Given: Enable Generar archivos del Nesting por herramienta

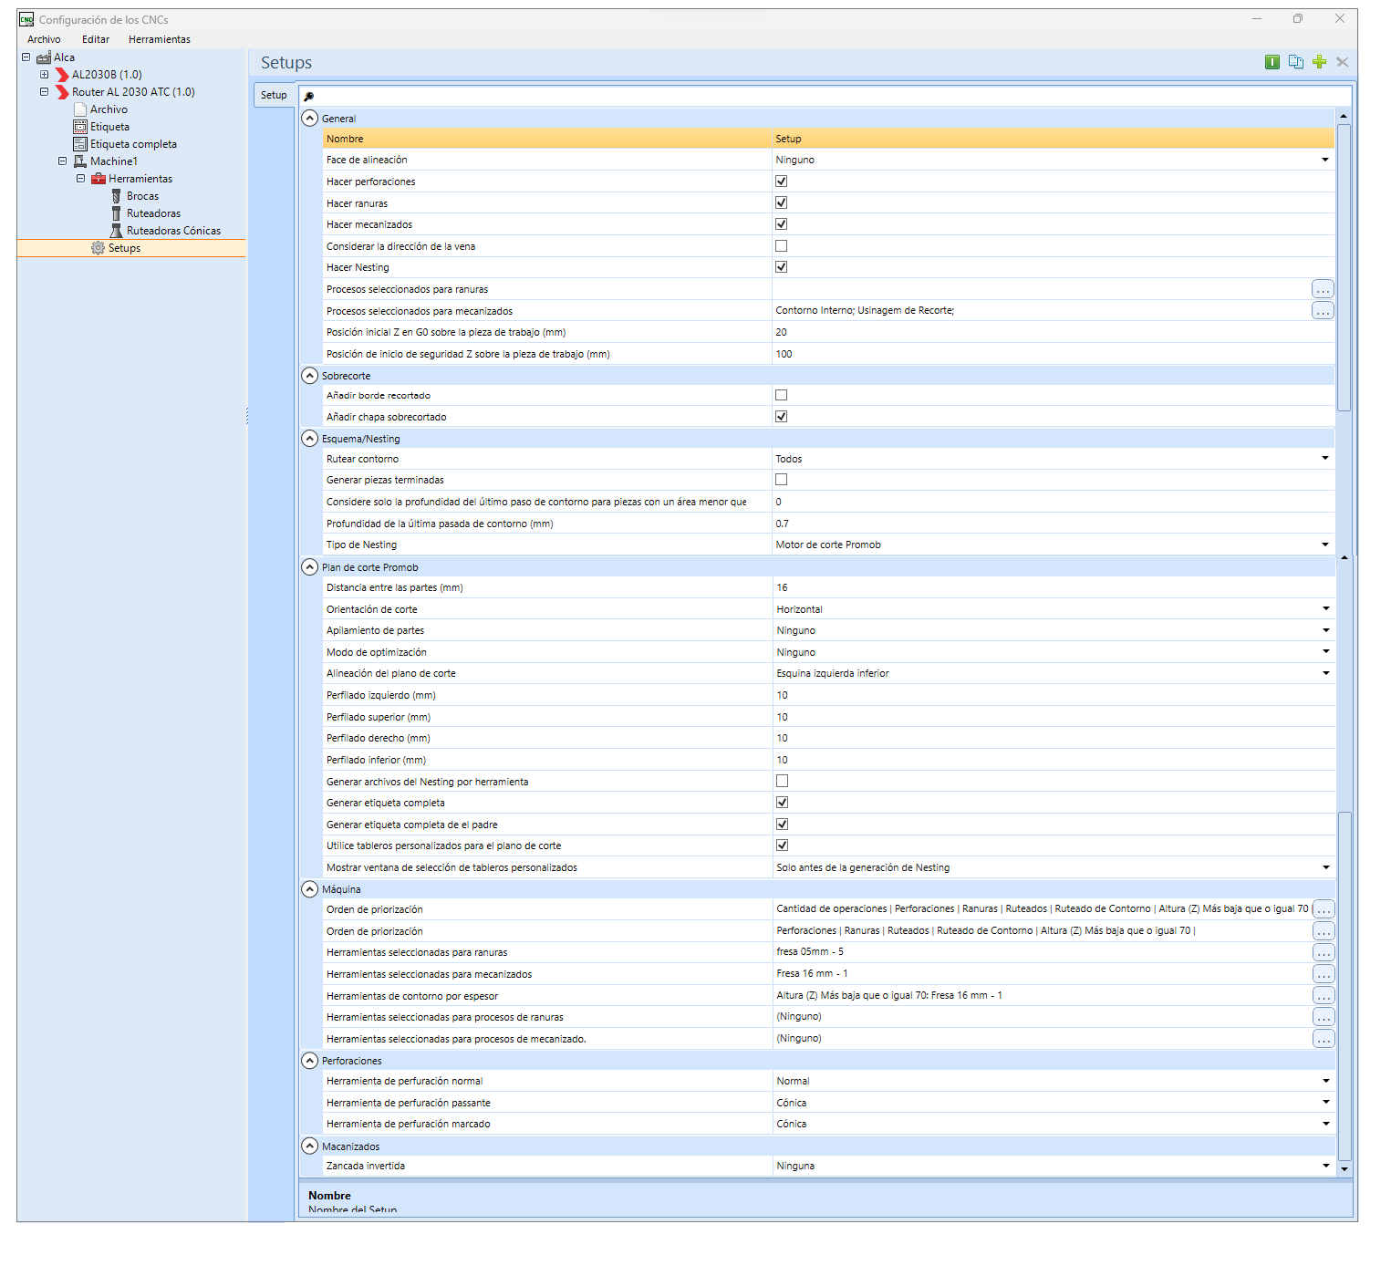Looking at the screenshot, I should tap(782, 781).
